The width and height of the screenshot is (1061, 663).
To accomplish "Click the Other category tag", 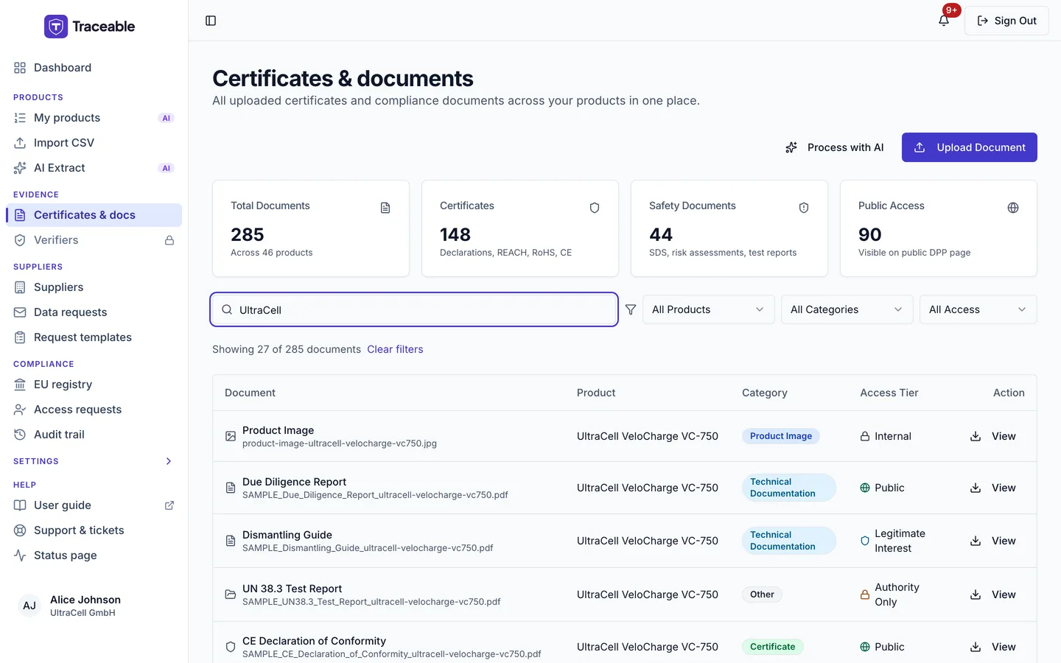I will pos(762,594).
